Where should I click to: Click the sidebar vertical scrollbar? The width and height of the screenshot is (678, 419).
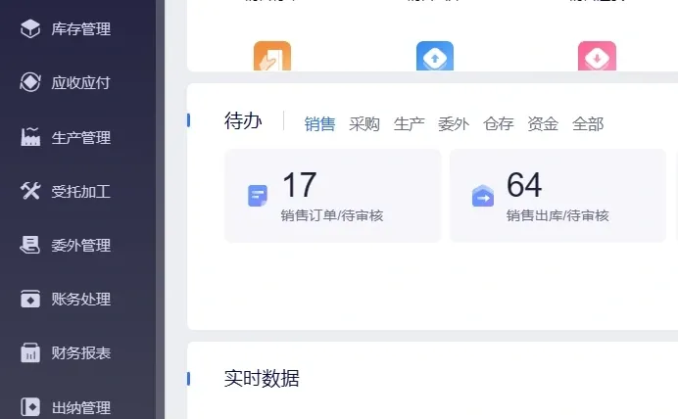(x=160, y=209)
